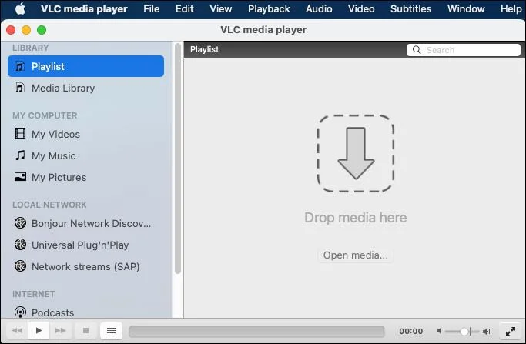526x344 pixels.
Task: Select Playlist in the Library sidebar
Action: click(86, 66)
